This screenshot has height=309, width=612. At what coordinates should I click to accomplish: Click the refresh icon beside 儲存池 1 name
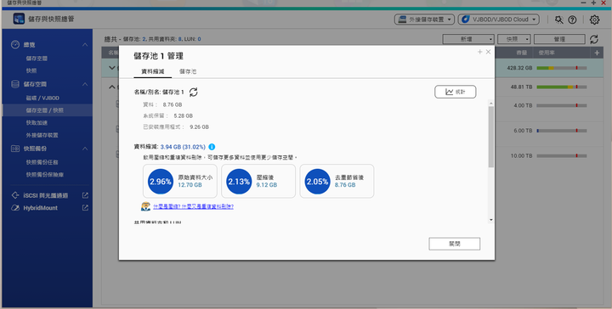193,92
